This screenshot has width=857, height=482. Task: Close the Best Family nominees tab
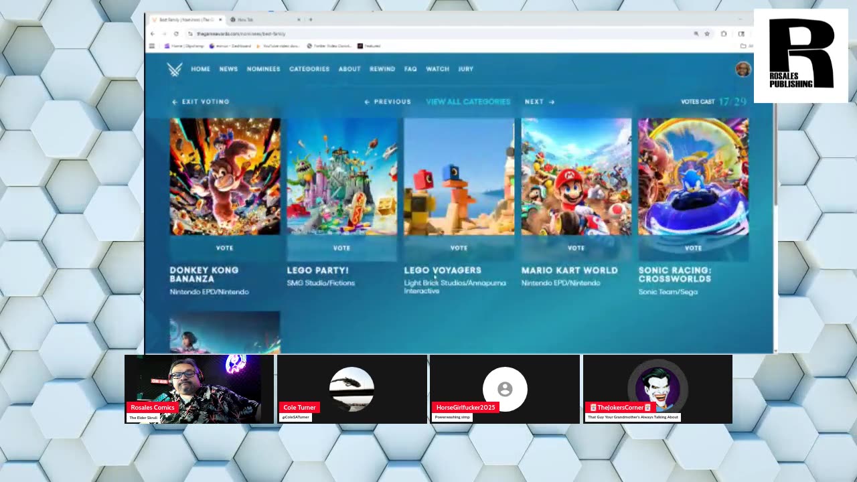[x=220, y=19]
